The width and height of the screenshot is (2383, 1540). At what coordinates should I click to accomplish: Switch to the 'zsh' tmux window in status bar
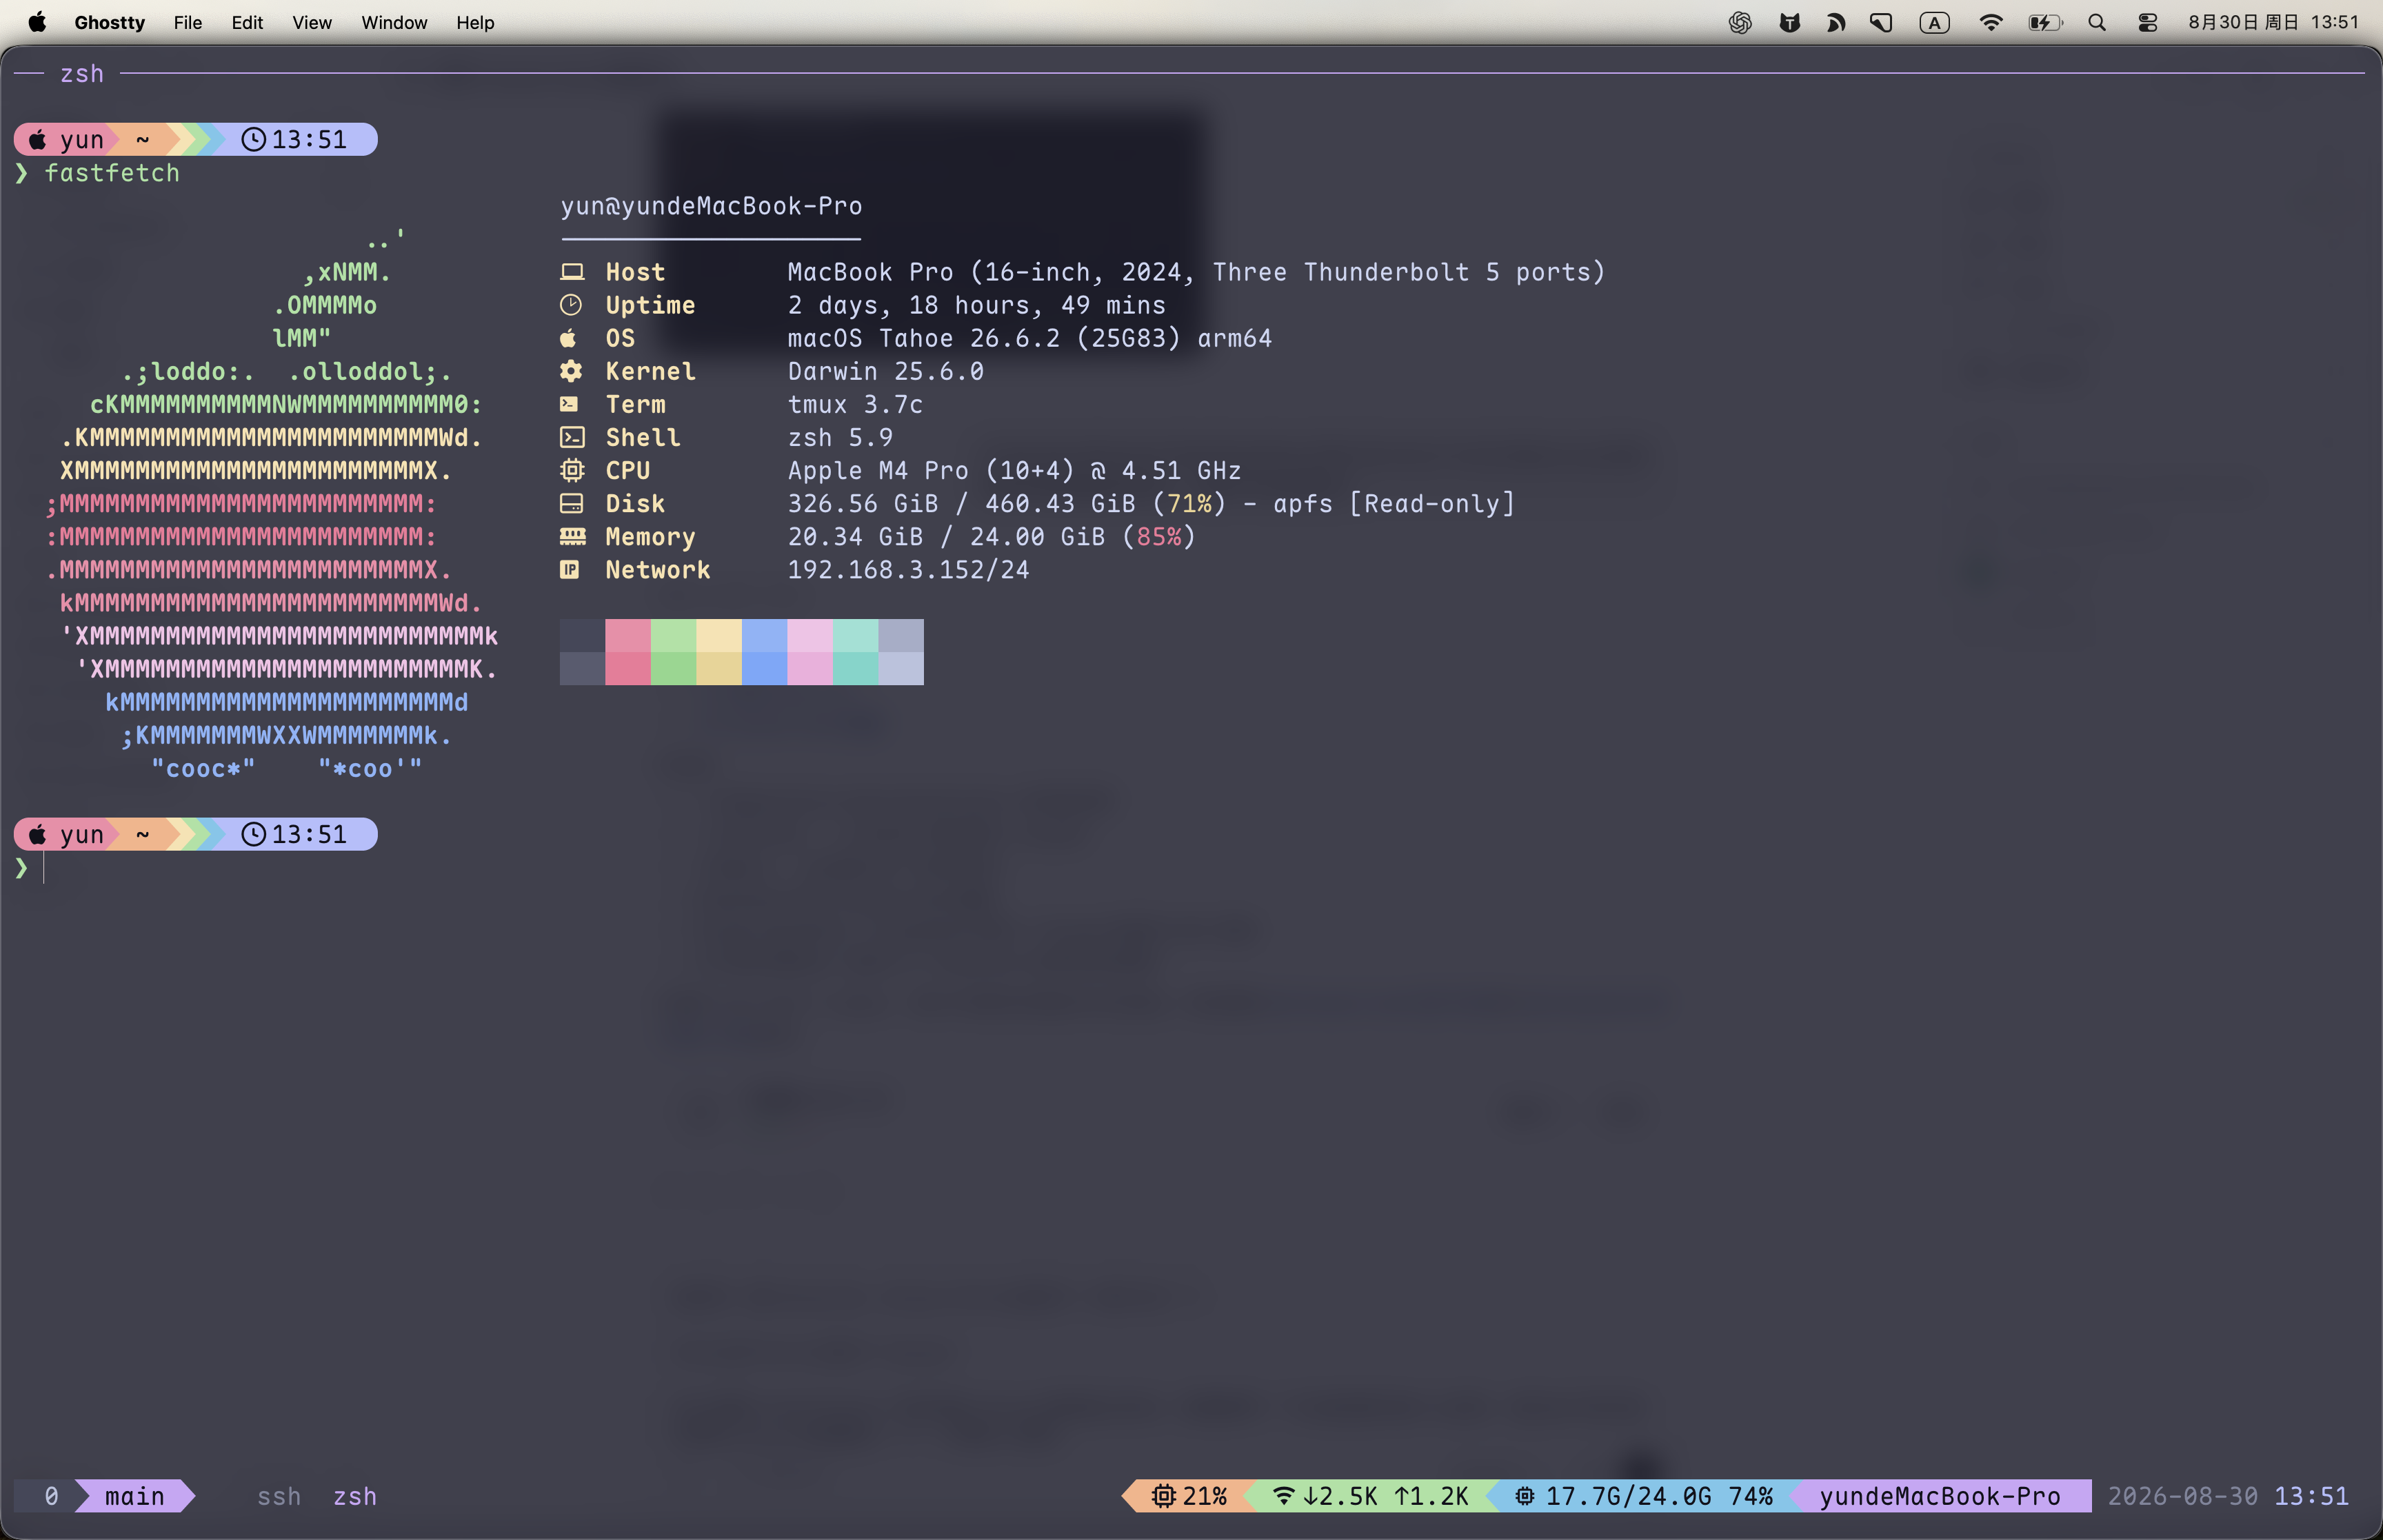[355, 1496]
